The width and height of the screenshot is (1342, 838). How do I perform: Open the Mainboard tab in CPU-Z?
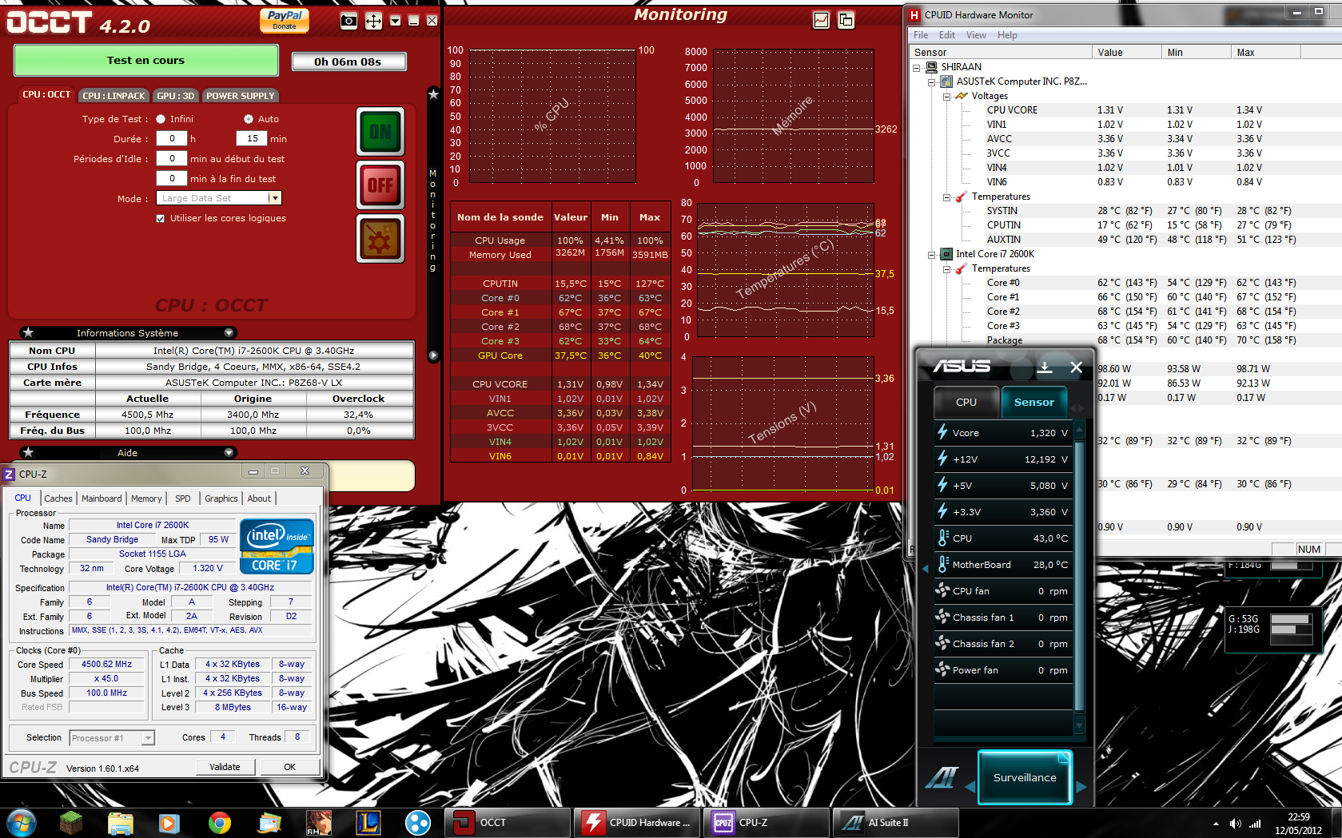[102, 498]
